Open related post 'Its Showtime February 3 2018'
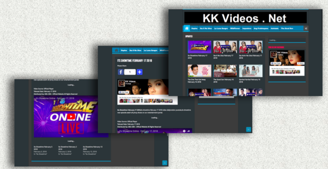Image resolution: width=328 pixels, height=169 pixels. pos(43,148)
